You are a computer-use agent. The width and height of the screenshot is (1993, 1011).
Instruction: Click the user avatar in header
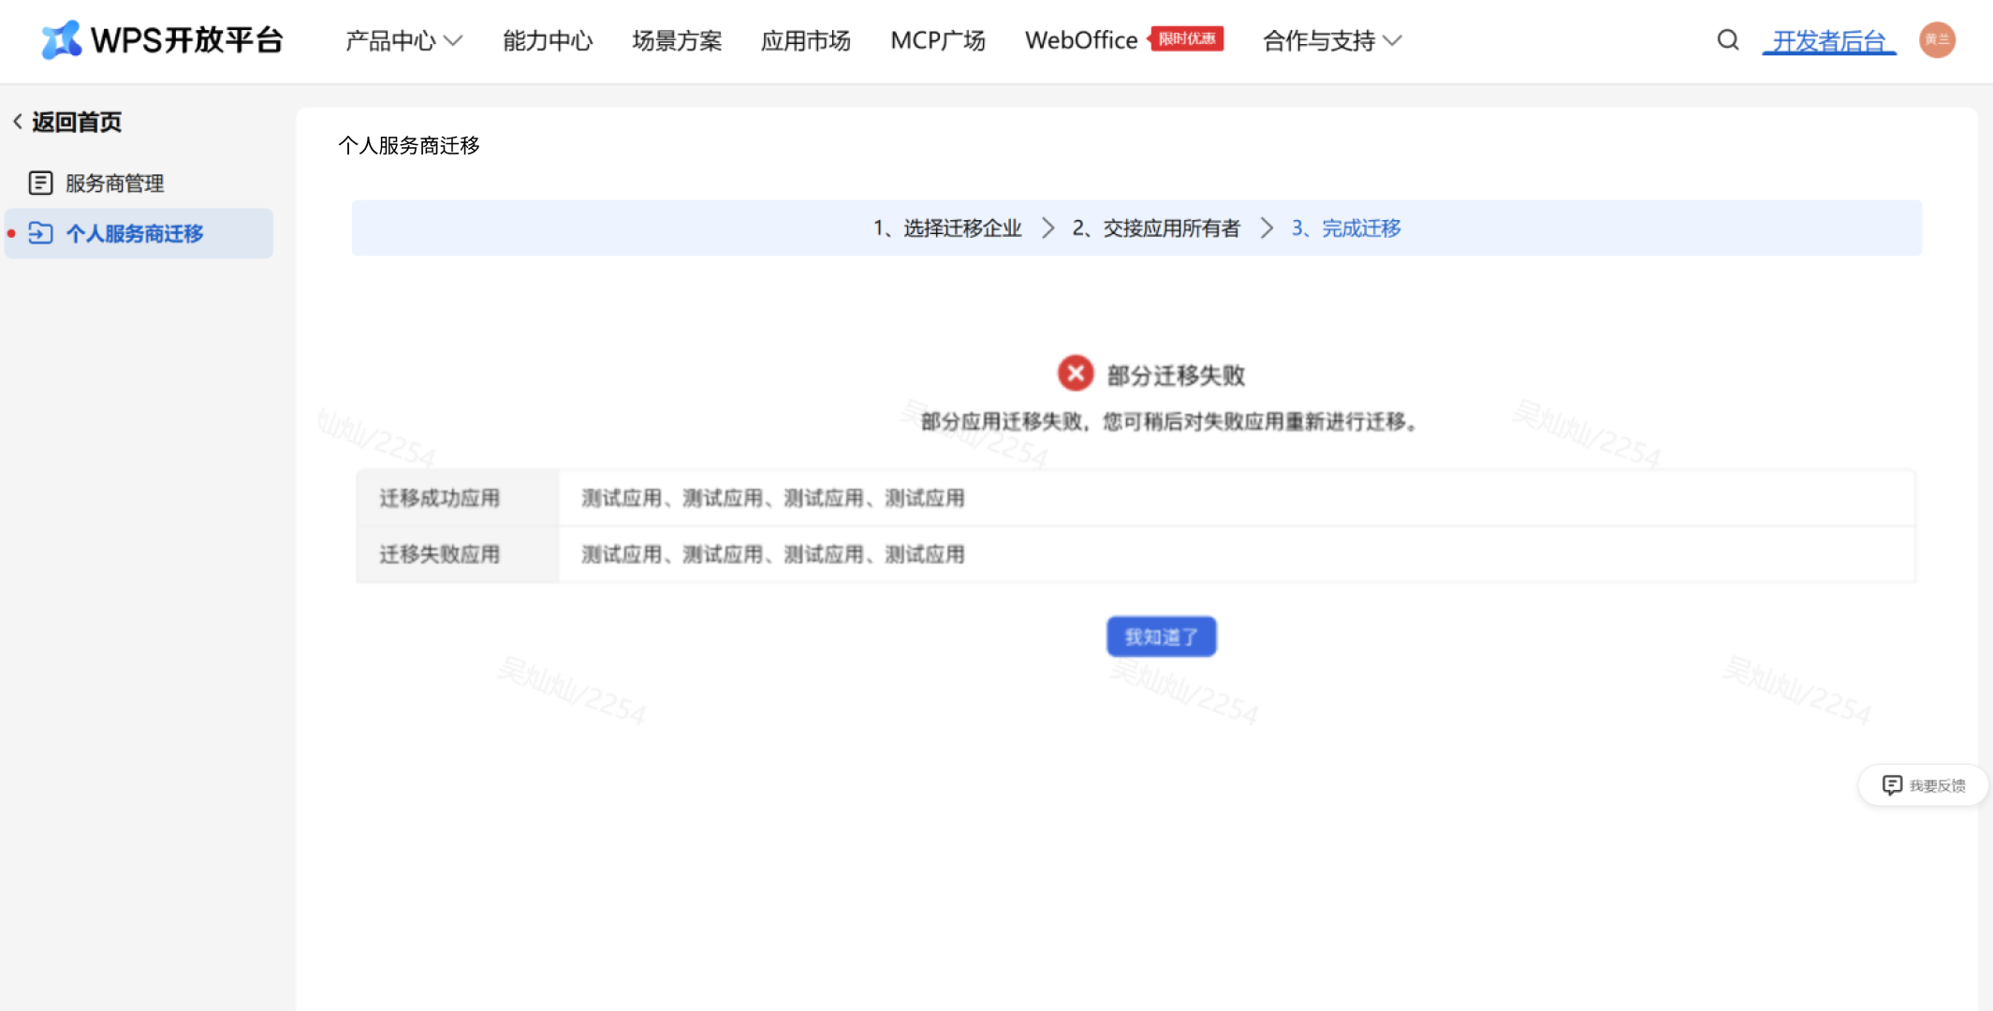point(1936,40)
